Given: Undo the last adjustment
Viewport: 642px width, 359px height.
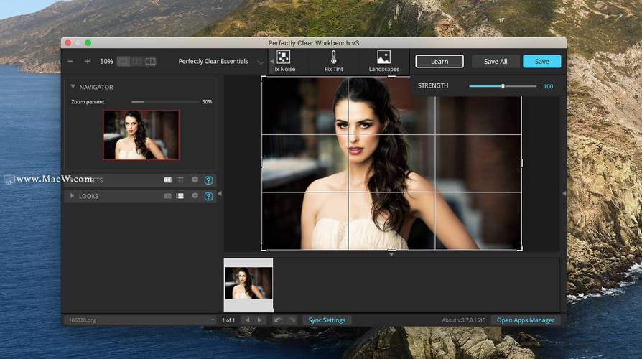Looking at the screenshot, I should [278, 320].
